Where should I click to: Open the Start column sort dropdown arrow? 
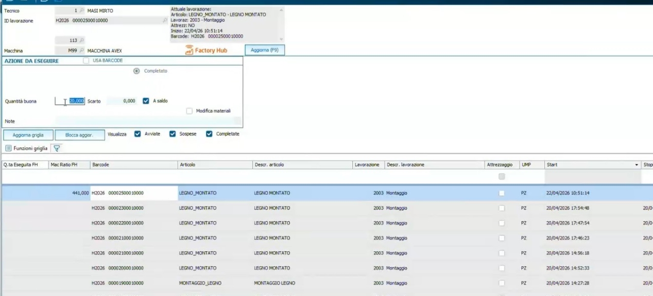click(637, 165)
